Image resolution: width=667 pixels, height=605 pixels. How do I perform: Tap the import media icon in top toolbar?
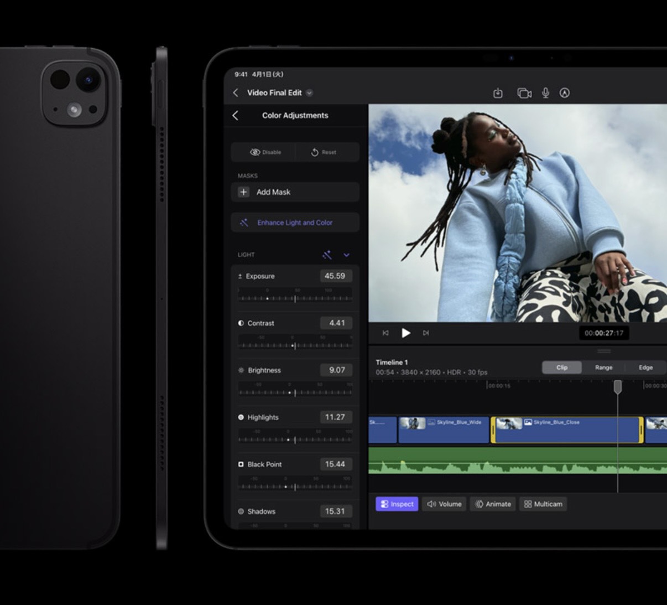pos(498,93)
